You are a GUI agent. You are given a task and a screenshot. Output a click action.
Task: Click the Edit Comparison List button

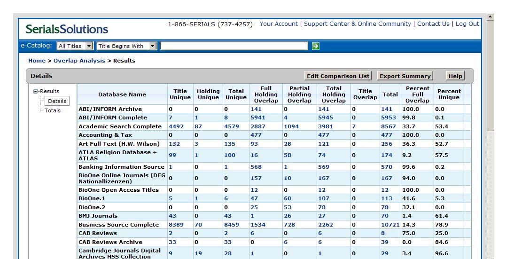(338, 76)
